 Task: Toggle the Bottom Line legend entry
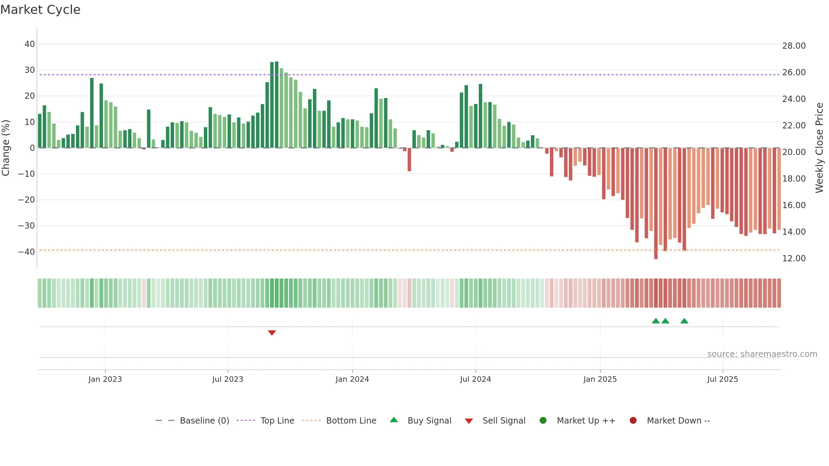[339, 420]
